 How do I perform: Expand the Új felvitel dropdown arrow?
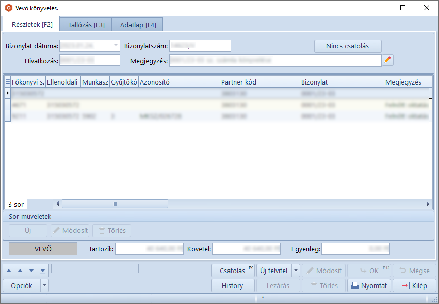296,271
